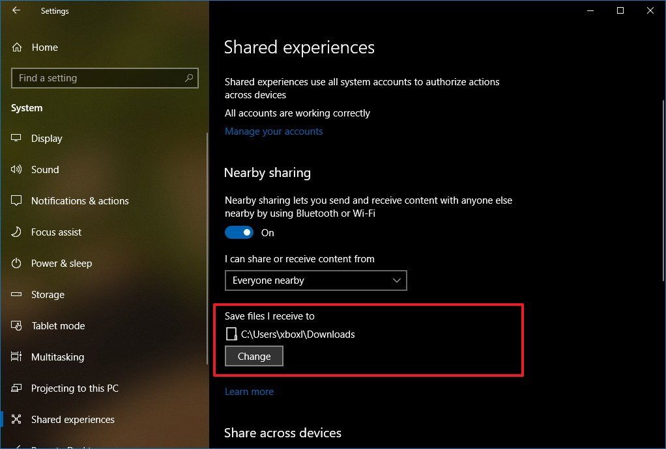This screenshot has height=449, width=666.
Task: Click the search magnifier in Find a setting
Action: tap(188, 77)
